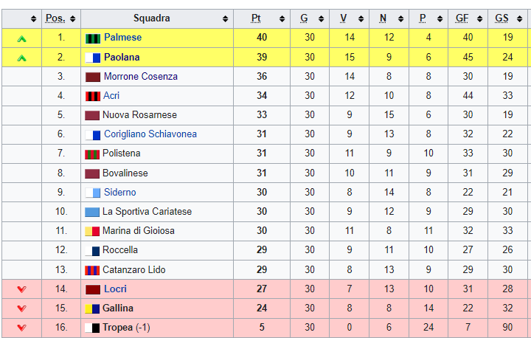Image resolution: width=531 pixels, height=338 pixels.
Task: Sort by GF goals-for column arrows
Action: pos(479,19)
